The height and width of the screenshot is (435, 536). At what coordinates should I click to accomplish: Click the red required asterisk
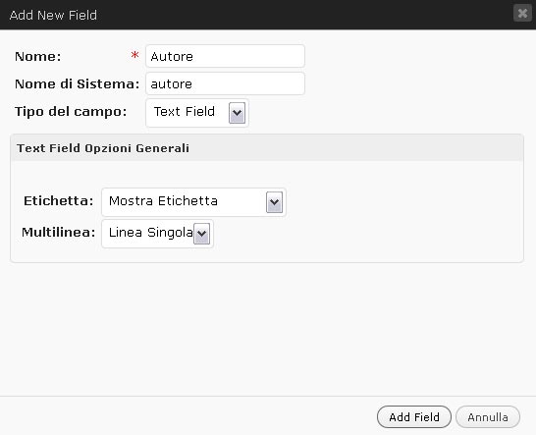135,55
